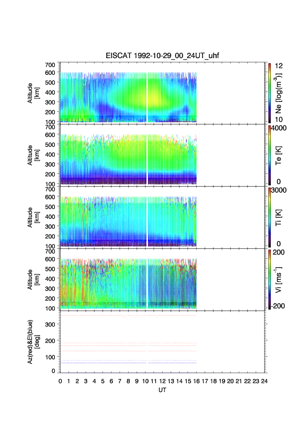Select the Ne color bar
This screenshot has height=435, width=290.
[x=270, y=93]
